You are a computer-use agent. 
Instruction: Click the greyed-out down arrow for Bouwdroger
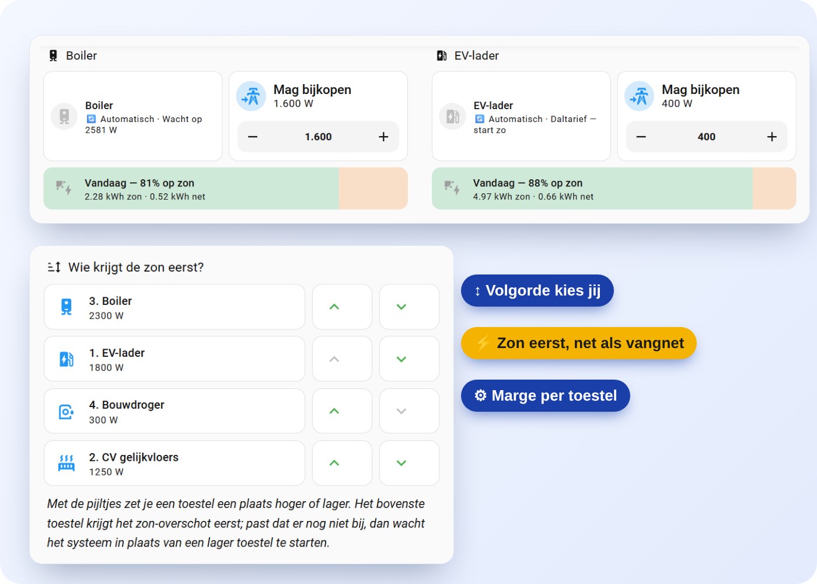(409, 411)
